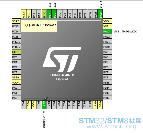This screenshot has width=143, height=133.
Task: Click the SYS_JTMS-SWDIO signal label
Action: pyautogui.click(x=126, y=32)
